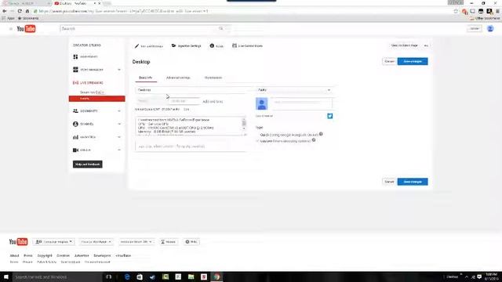Click Chrome icon in taskbar
The width and height of the screenshot is (502, 282).
(x=216, y=277)
